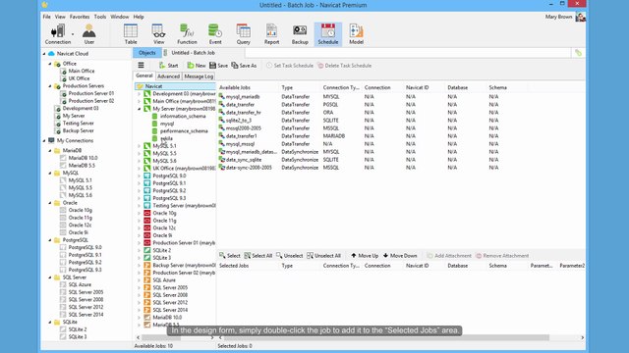Open the File menu

[46, 17]
